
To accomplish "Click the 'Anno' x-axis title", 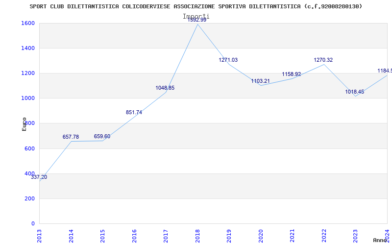I will coord(380,240).
